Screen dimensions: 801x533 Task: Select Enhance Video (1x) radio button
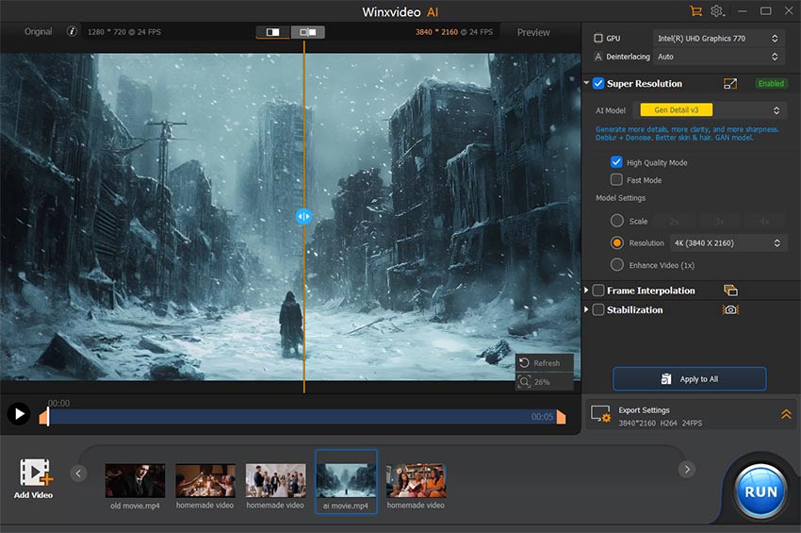(x=616, y=264)
